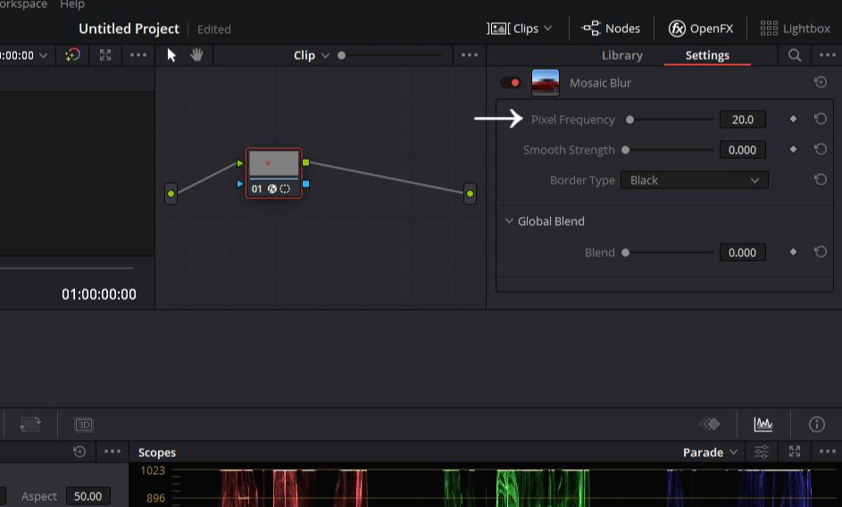This screenshot has width=842, height=507.
Task: Click the node graph output dot
Action: 470,194
